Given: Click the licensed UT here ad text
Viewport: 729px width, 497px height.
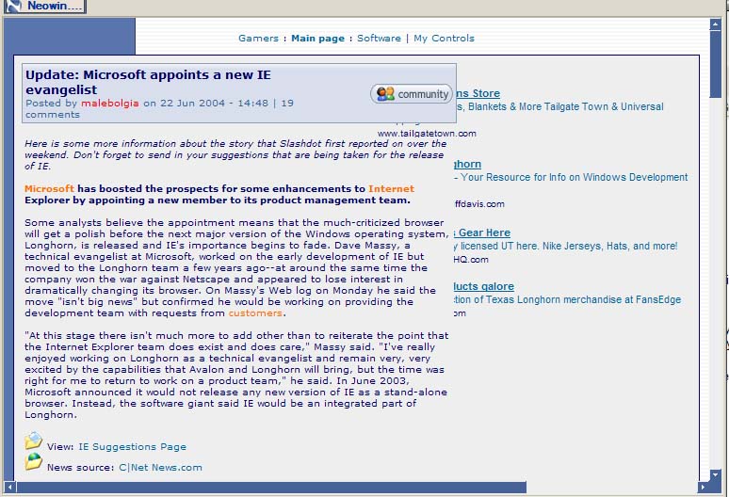Looking at the screenshot, I should pos(566,246).
